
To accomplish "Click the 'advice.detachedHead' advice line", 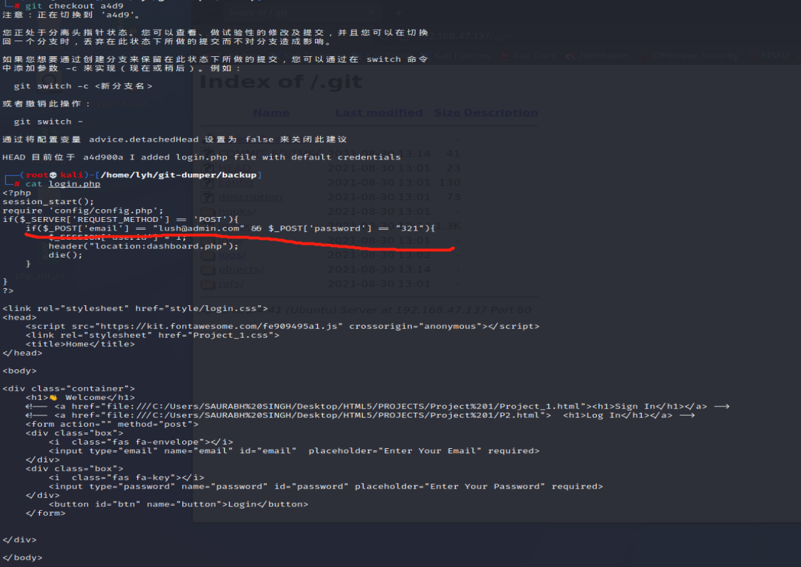I will click(x=175, y=139).
